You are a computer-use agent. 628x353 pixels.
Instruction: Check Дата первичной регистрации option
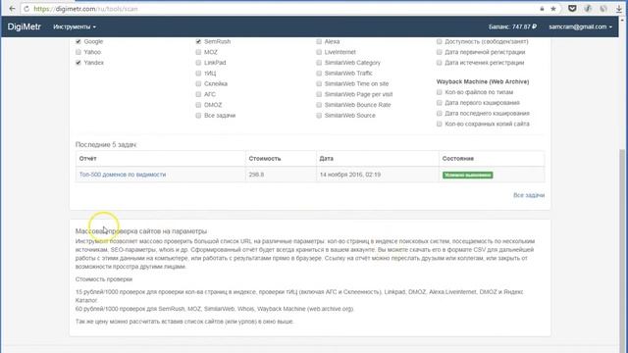[440, 52]
